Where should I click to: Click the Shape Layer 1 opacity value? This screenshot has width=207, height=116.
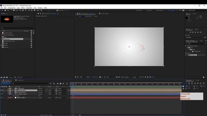(39, 96)
